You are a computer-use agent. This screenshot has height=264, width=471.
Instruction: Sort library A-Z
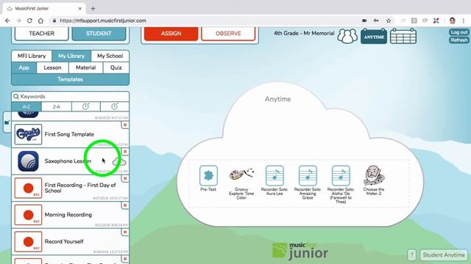point(26,106)
